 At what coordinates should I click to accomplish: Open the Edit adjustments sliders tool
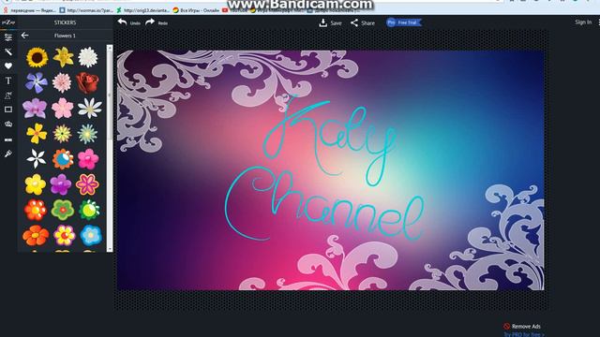point(8,37)
